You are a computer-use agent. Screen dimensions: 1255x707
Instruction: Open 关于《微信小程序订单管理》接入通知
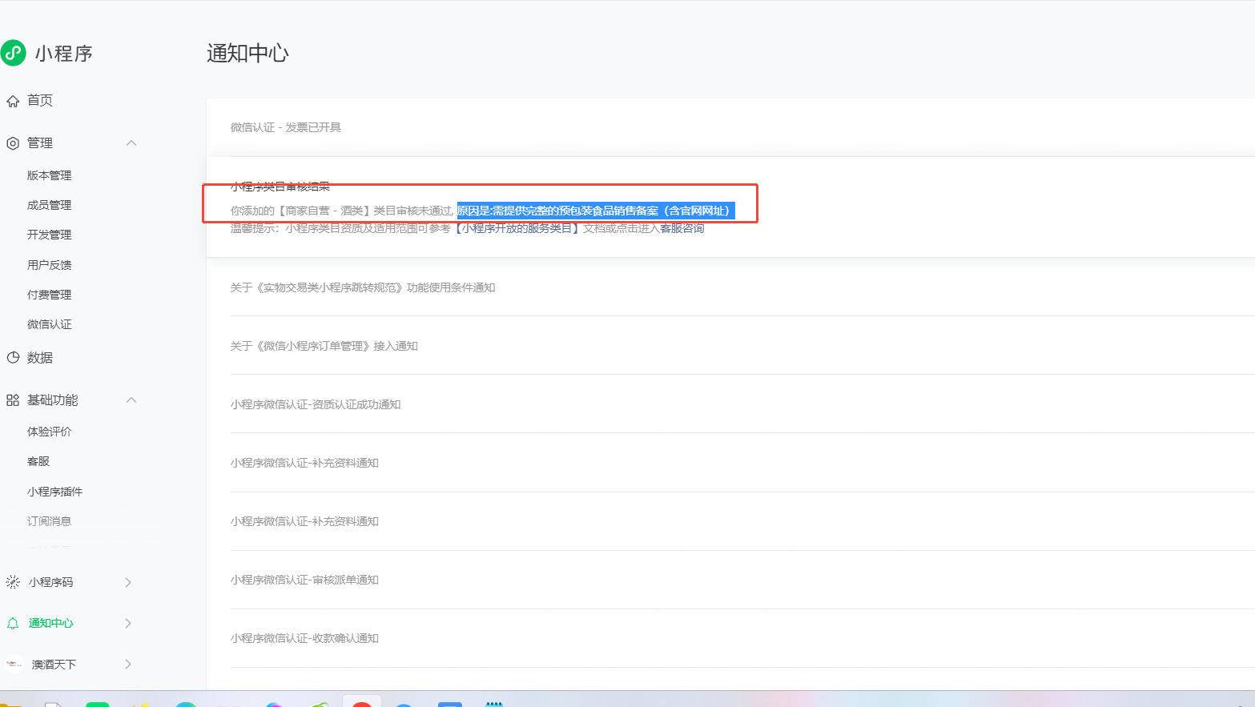pyautogui.click(x=324, y=346)
